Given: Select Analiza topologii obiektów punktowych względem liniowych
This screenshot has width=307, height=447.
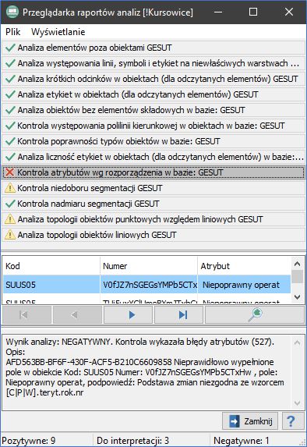Looking at the screenshot, I should pos(153,219).
